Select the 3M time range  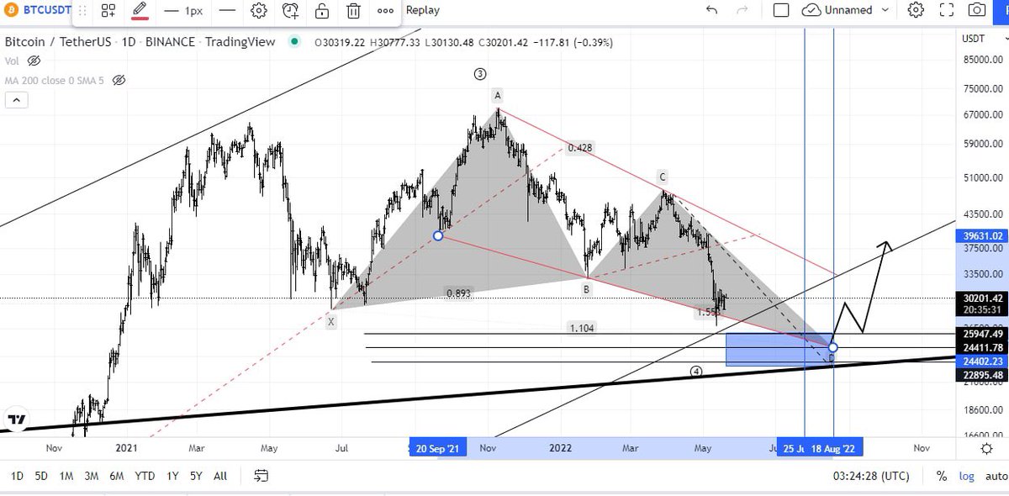92,476
